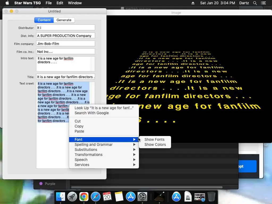Choose Look Up "It is a new age" entry
Viewport: 272px width, 204px height.
tap(104, 108)
